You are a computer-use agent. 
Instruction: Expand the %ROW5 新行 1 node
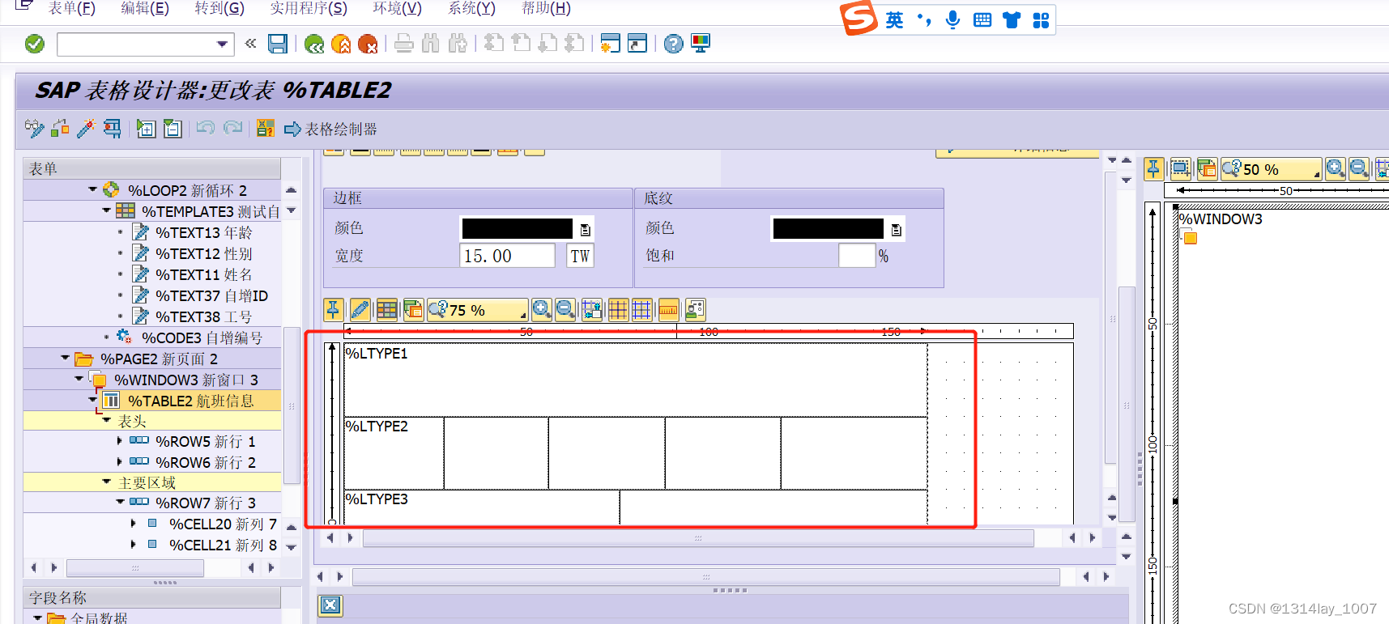(x=120, y=441)
